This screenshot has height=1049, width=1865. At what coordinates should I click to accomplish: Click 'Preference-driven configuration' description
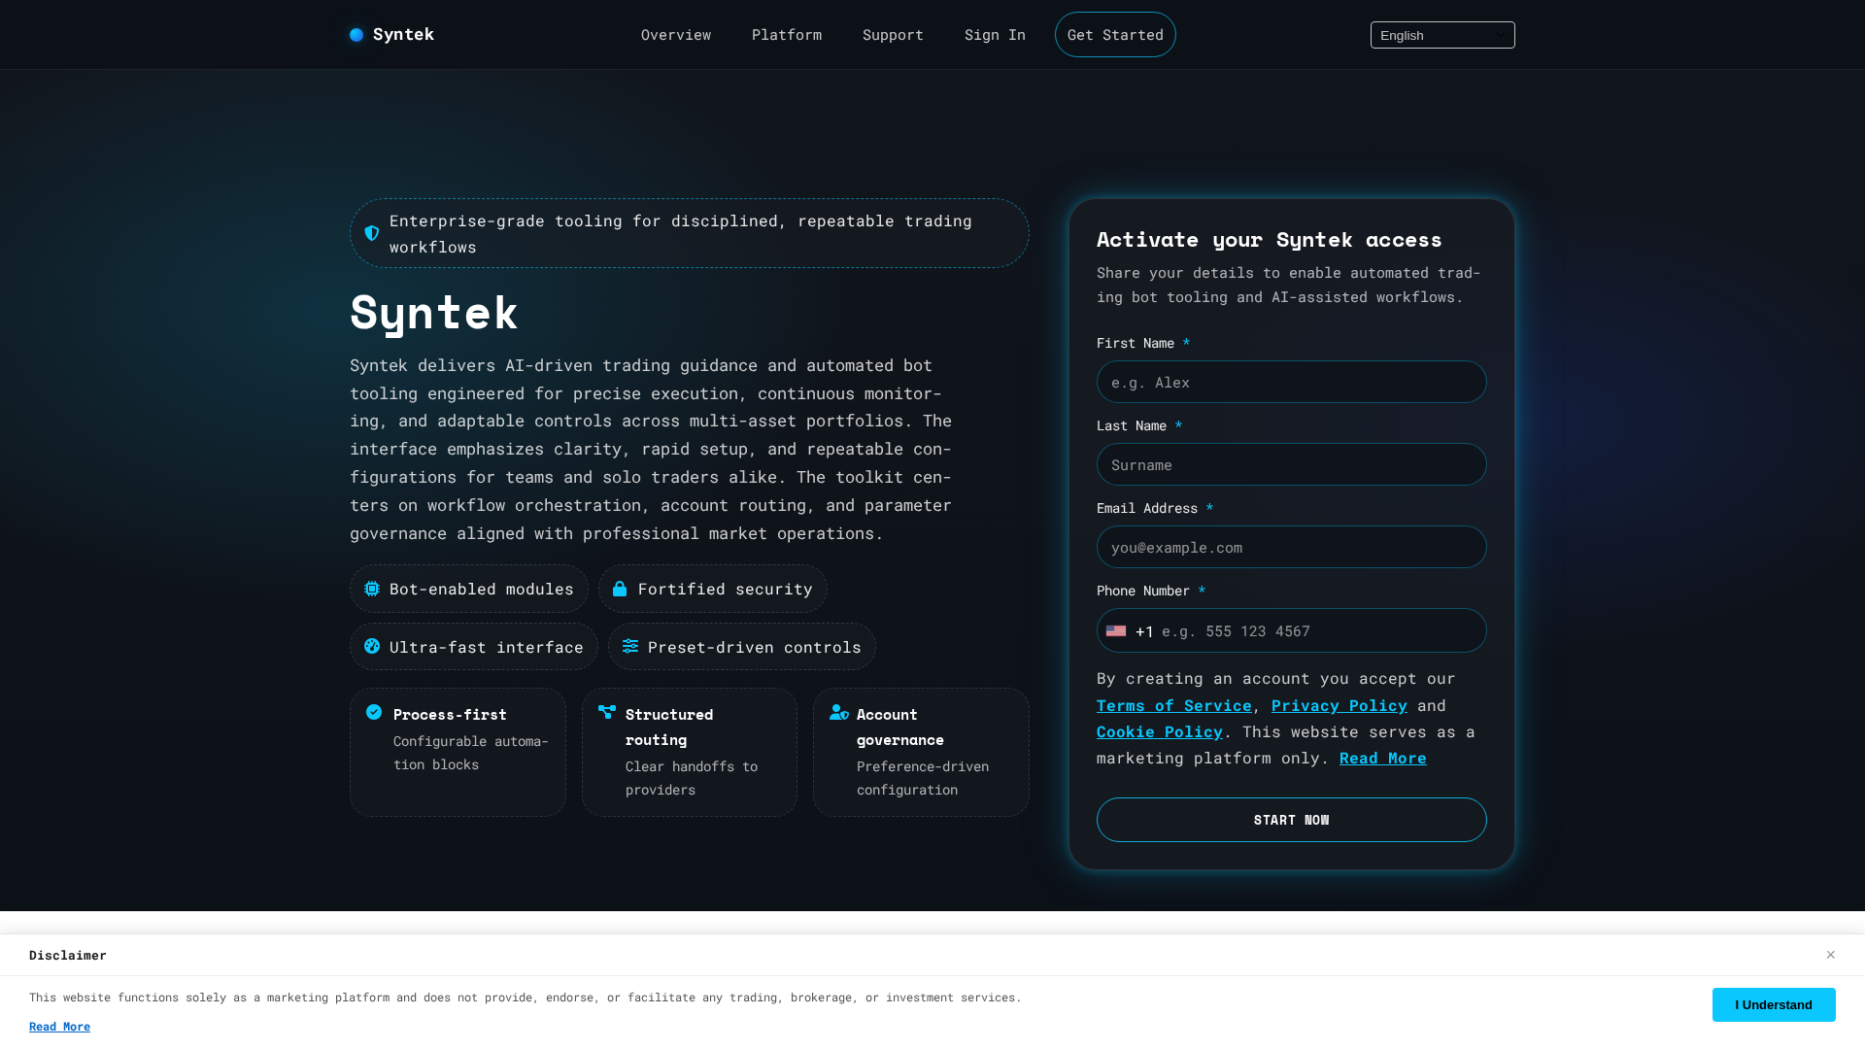pos(923,778)
